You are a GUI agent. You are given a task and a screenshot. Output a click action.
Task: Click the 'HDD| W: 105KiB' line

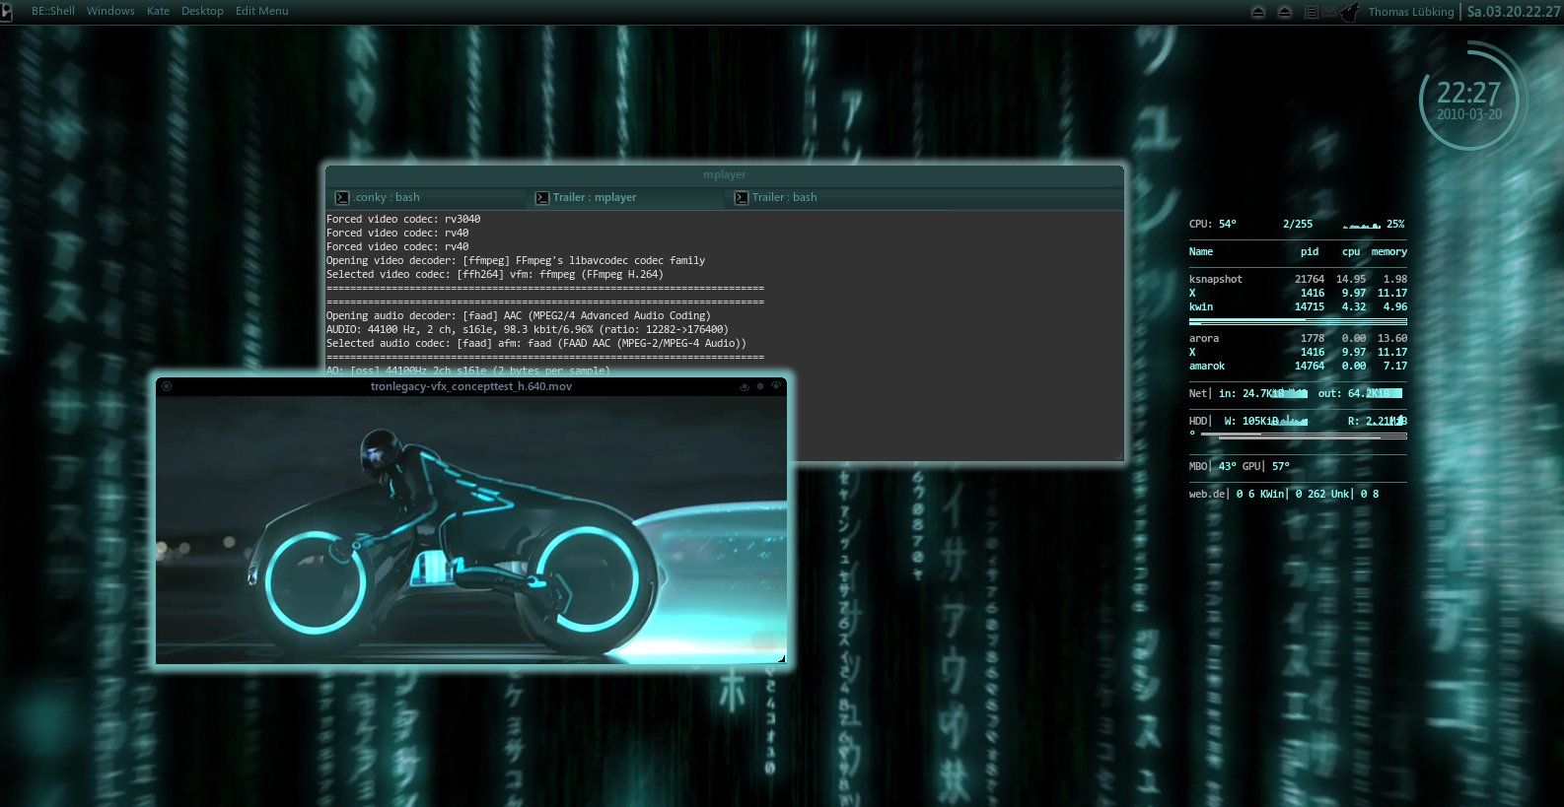click(1298, 421)
